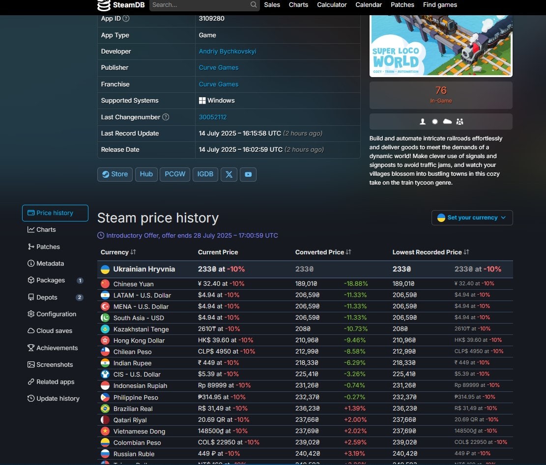546x465 pixels.
Task: Click the LATAM - U.S. Dollar row label
Action: (x=142, y=295)
